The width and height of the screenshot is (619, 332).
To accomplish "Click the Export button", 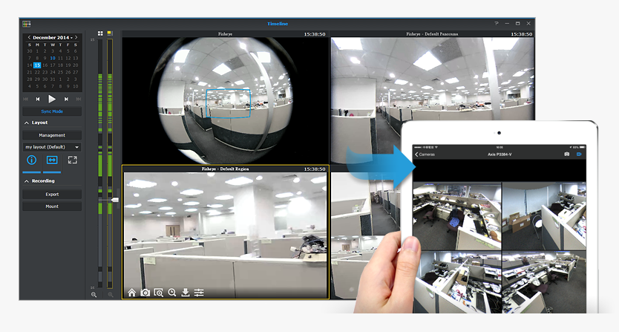I will pyautogui.click(x=52, y=195).
